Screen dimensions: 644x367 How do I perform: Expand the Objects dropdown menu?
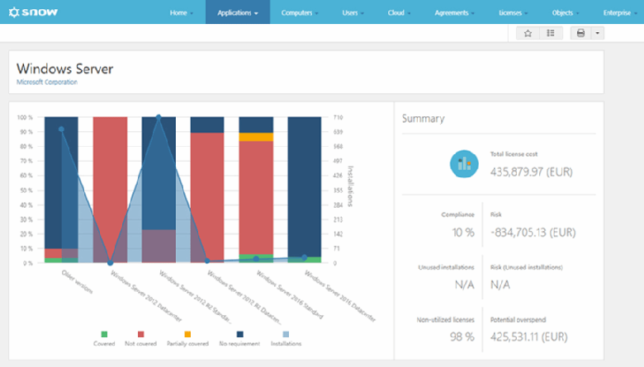(565, 12)
